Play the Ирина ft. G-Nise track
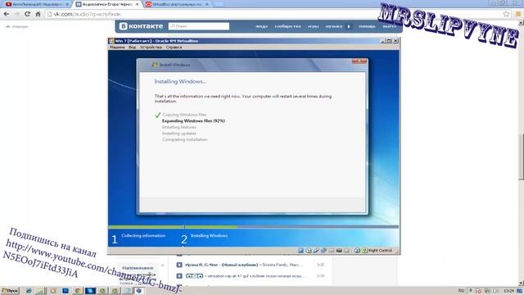The height and width of the screenshot is (295, 524). tap(179, 265)
